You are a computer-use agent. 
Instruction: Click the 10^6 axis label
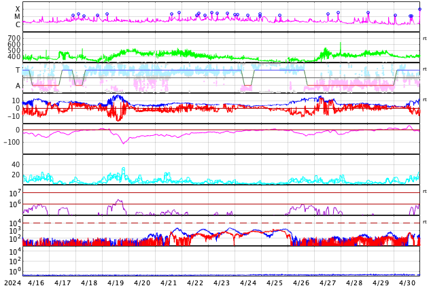[x=15, y=204]
